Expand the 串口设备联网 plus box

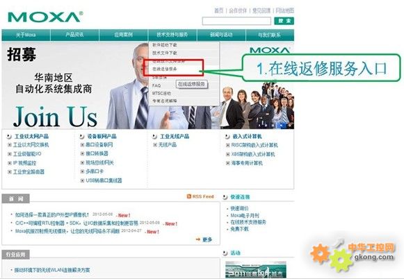83,145
